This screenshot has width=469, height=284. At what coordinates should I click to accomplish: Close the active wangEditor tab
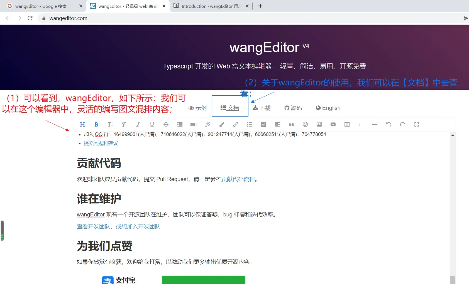(164, 6)
